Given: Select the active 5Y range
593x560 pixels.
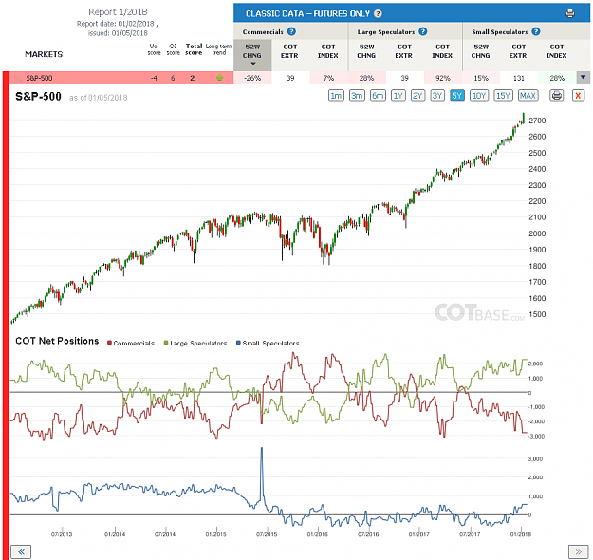Looking at the screenshot, I should (457, 95).
